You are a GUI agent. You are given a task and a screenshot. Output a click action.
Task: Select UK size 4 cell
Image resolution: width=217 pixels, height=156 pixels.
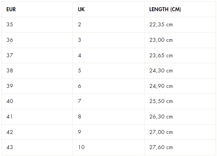point(79,55)
